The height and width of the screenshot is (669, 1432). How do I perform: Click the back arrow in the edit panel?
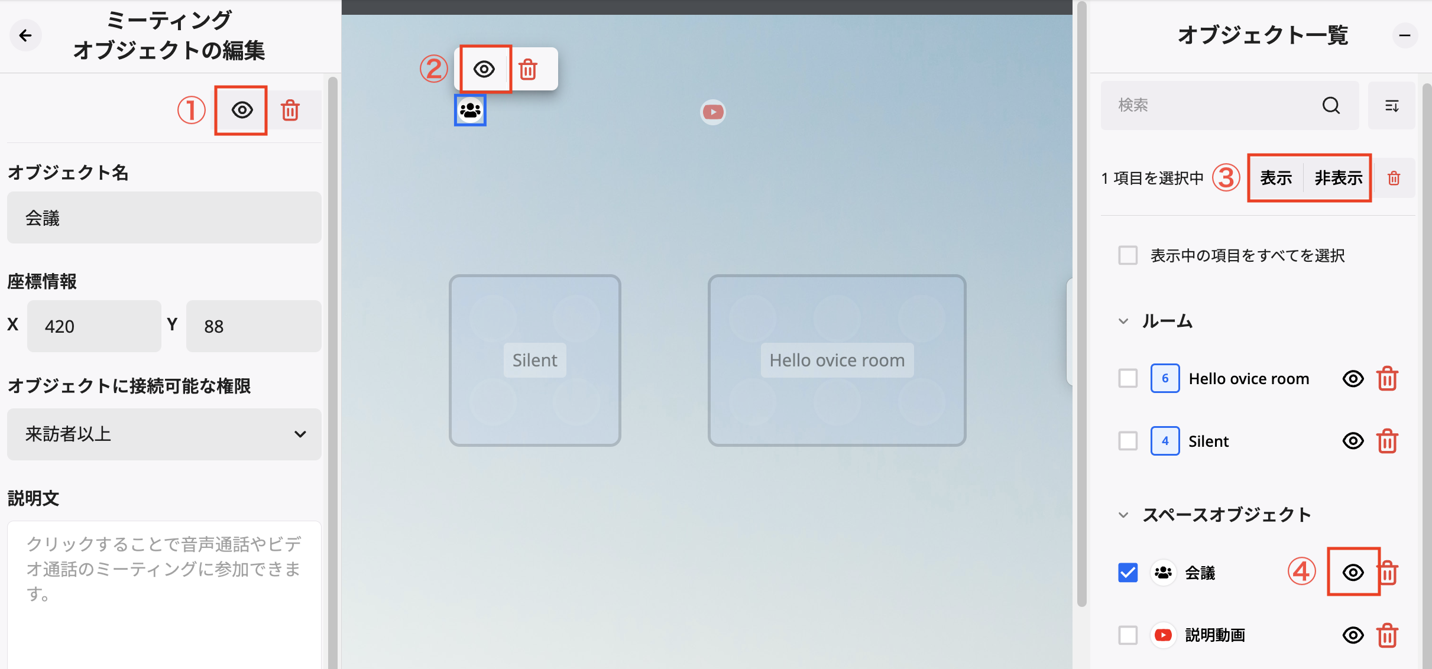click(x=25, y=35)
